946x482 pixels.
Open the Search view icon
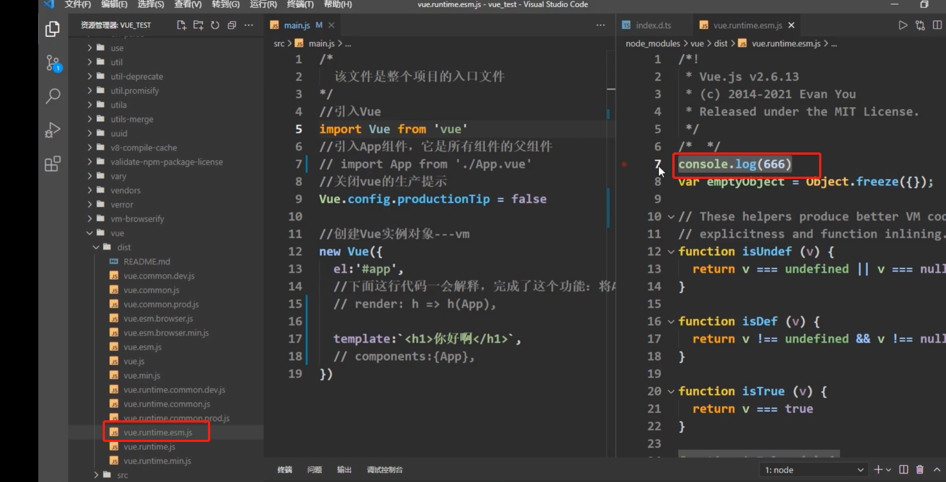(x=53, y=96)
